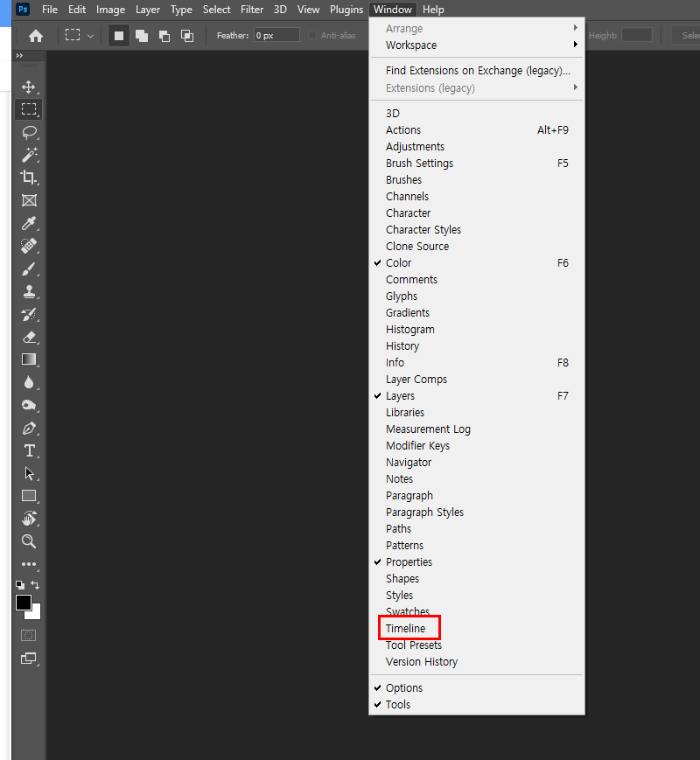The width and height of the screenshot is (700, 760).
Task: Choose Subtract from selection mode
Action: click(x=164, y=36)
